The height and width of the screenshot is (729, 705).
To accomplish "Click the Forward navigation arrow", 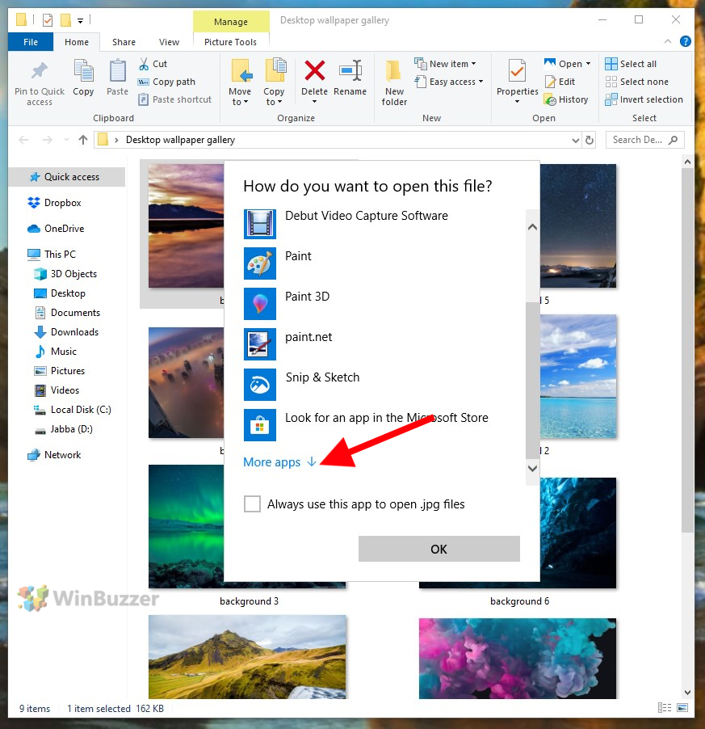I will [48, 140].
